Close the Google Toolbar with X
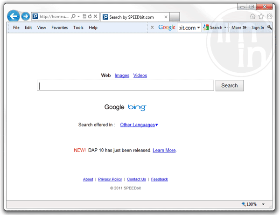The height and width of the screenshot is (215, 280). [152, 28]
